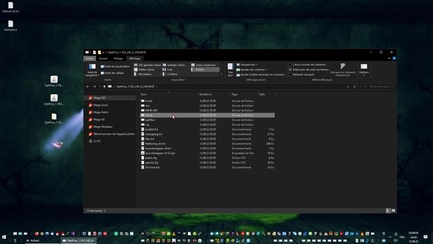
Task: Select the Affichage ribbon tab
Action: pos(135,58)
